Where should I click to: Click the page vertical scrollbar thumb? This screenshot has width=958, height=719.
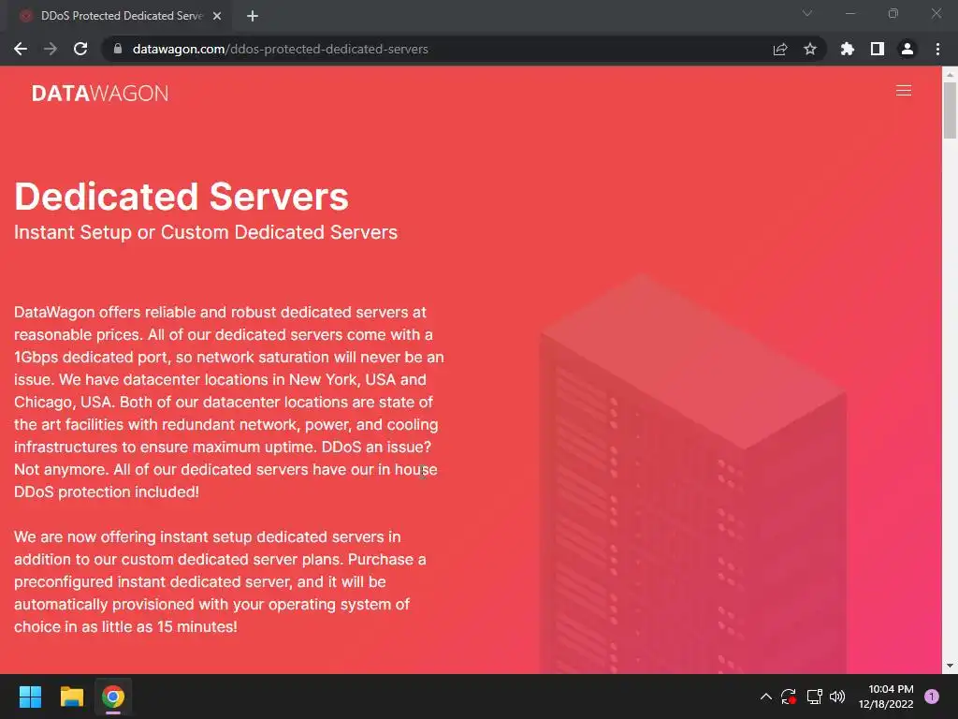(x=950, y=110)
